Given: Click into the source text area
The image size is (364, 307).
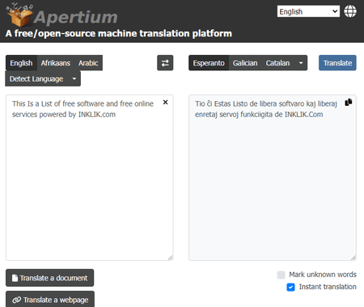Looking at the screenshot, I should [90, 178].
